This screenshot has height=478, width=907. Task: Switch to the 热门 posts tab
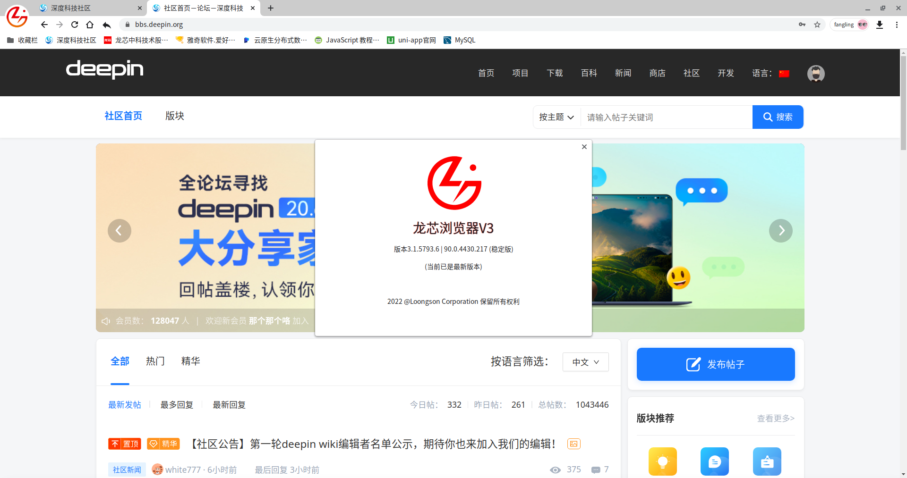click(x=155, y=361)
